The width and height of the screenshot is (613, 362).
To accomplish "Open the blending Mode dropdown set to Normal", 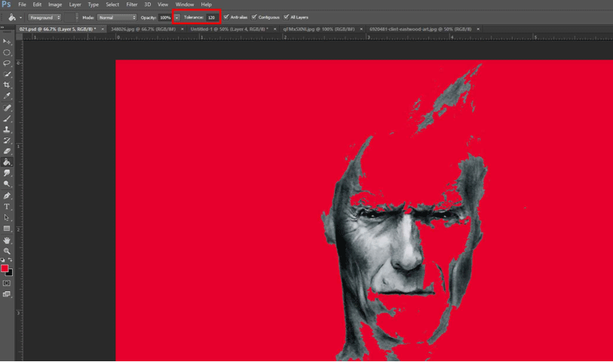I will click(117, 17).
